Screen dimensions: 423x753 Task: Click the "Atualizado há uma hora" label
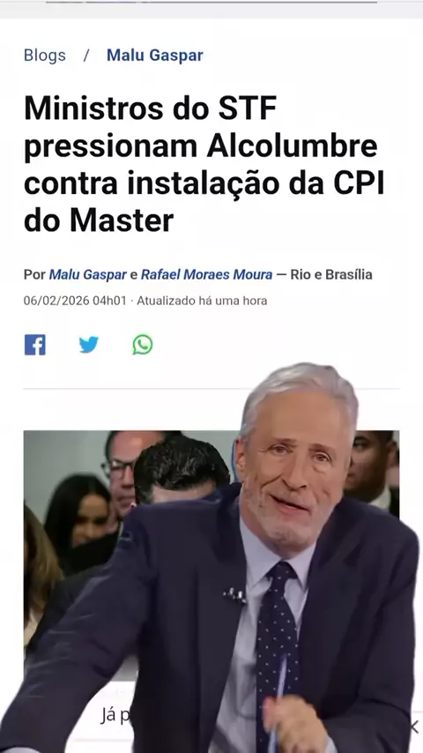(x=202, y=301)
